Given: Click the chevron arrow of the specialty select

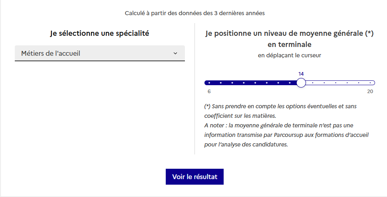Looking at the screenshot, I should click(x=175, y=53).
